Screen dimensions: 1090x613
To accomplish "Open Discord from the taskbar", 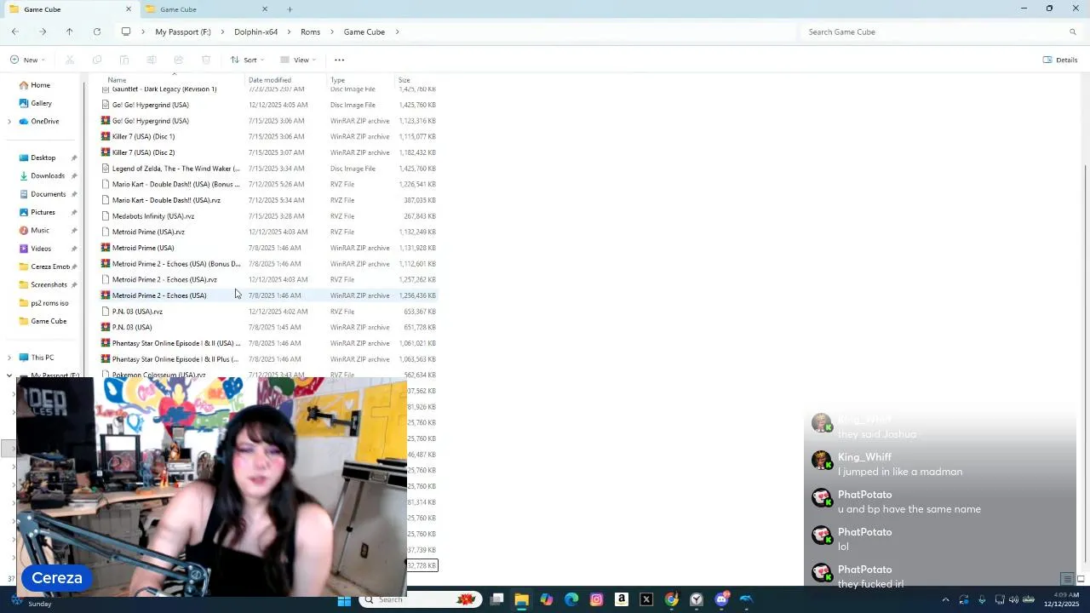I will [722, 600].
